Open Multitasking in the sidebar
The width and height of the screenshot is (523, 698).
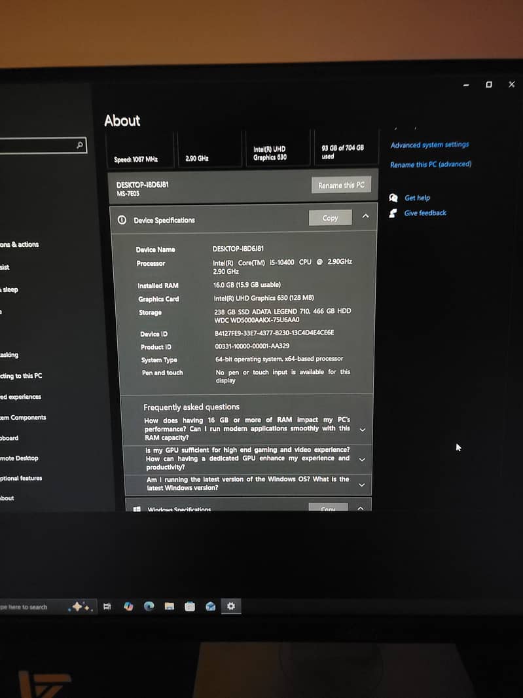click(9, 355)
